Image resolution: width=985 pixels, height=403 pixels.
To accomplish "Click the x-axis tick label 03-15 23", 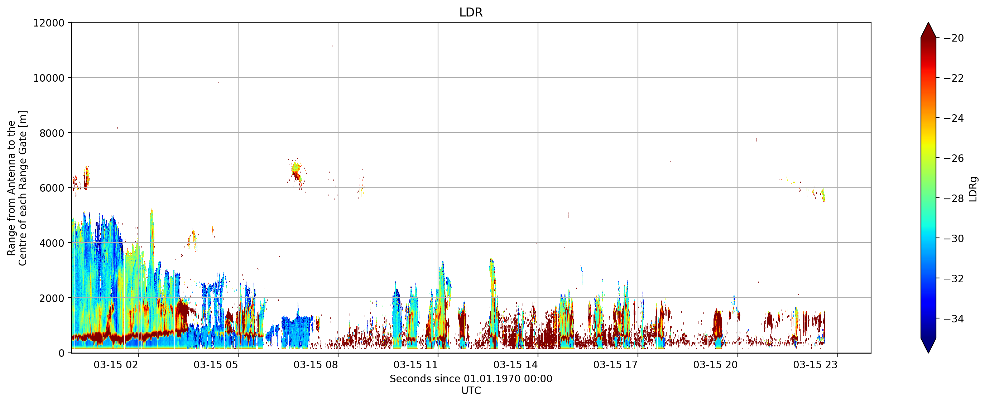I will tap(815, 365).
